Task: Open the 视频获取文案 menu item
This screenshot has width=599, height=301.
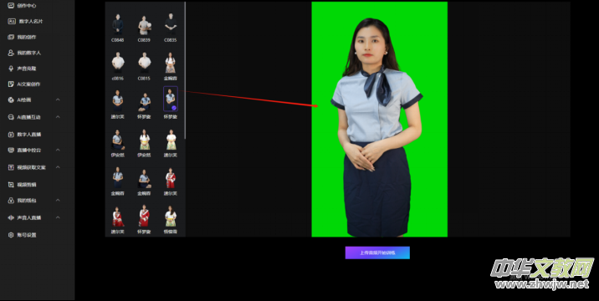Action: point(27,167)
